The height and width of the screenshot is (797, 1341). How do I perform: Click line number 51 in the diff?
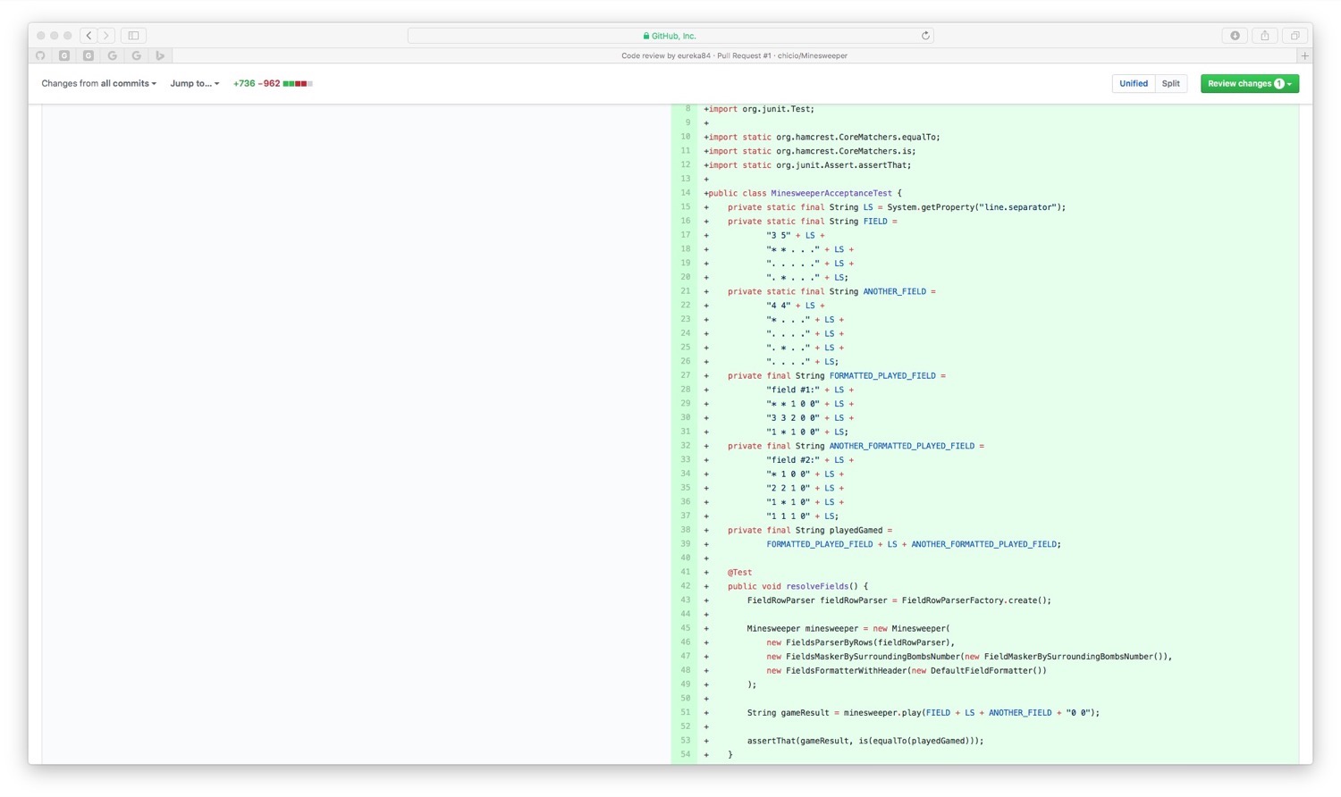(686, 712)
